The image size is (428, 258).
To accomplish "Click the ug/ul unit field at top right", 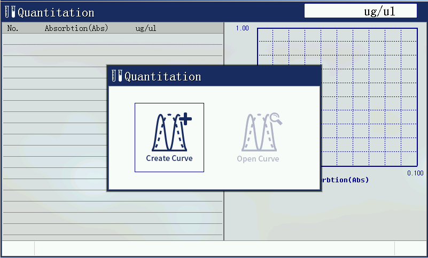I will click(360, 11).
